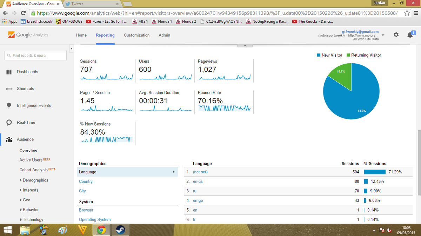
Task: Reload the page with refresh icon
Action: tap(23, 13)
